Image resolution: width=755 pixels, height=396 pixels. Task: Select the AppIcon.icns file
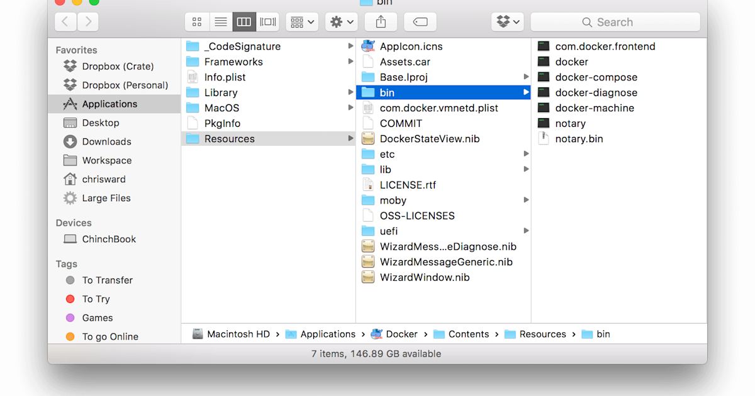click(x=444, y=47)
